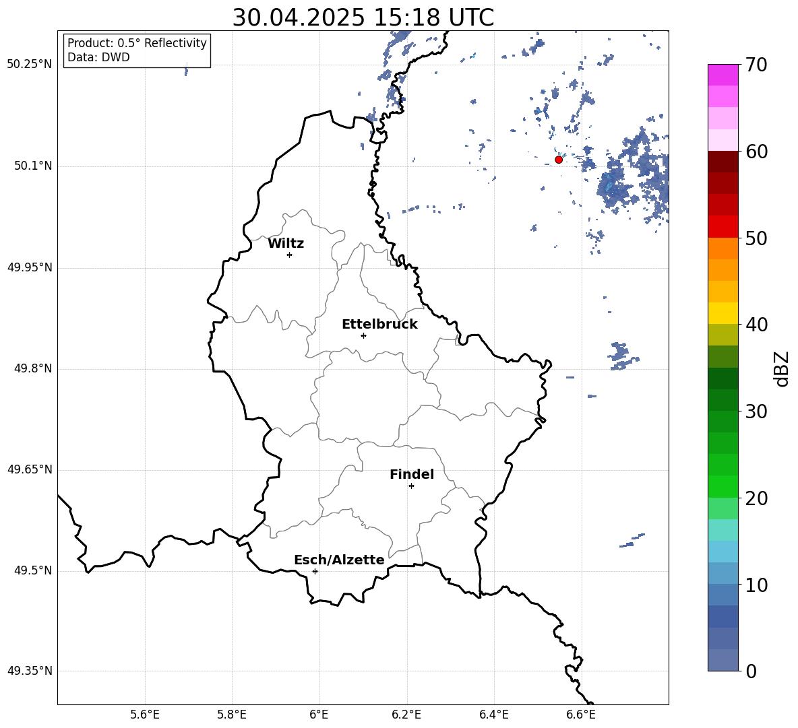Click the bright red colorbar segment above 50
798x728 pixels.
coord(723,227)
